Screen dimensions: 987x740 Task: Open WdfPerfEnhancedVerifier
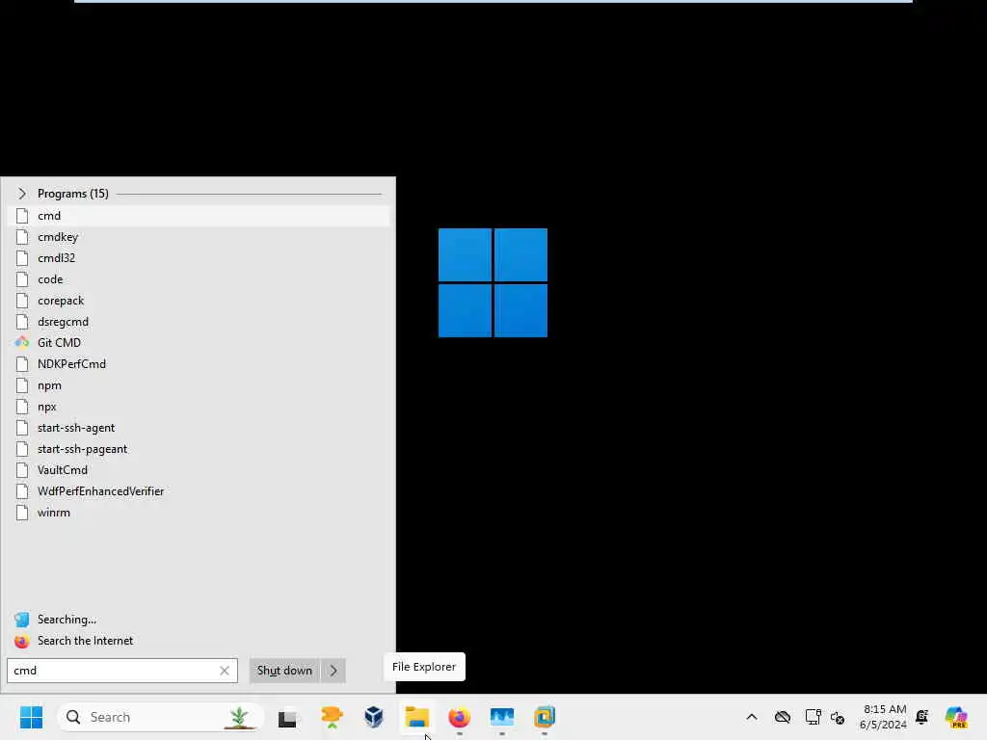[199, 491]
